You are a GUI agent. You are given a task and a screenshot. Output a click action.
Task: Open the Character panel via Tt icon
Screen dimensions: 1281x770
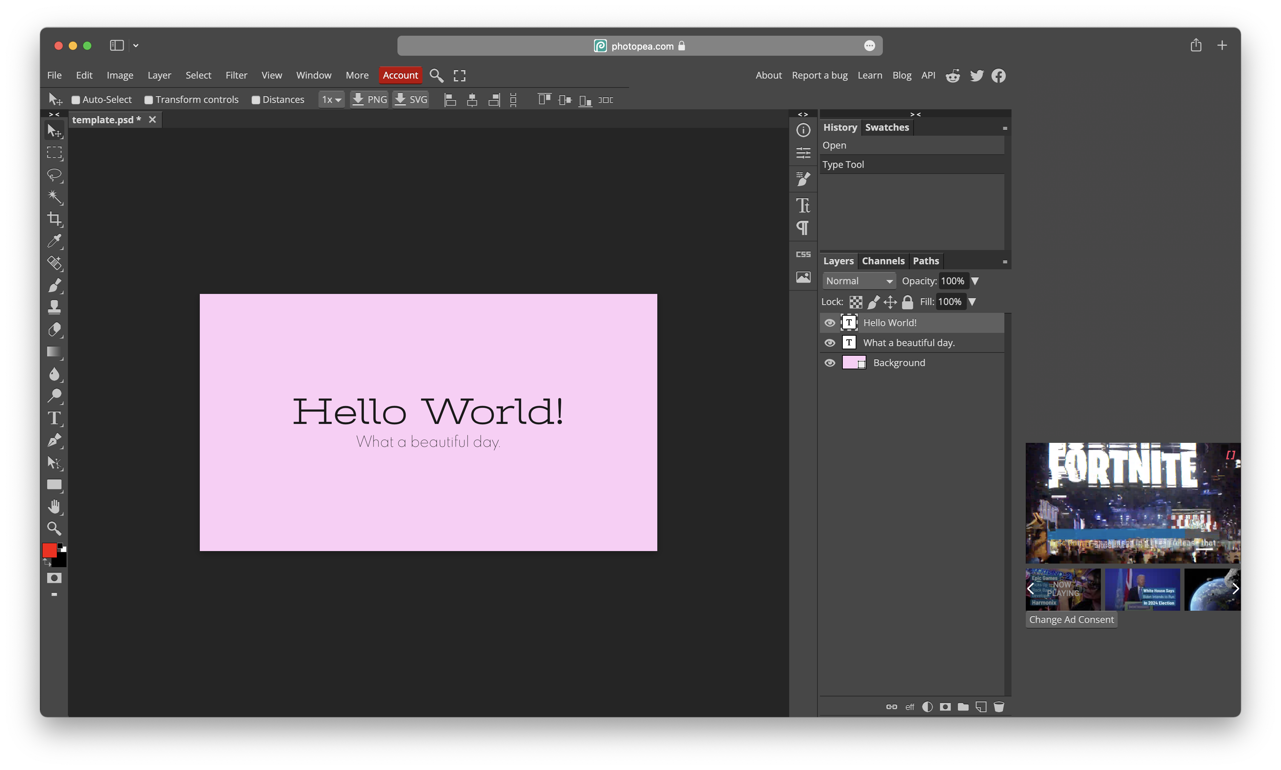point(803,205)
